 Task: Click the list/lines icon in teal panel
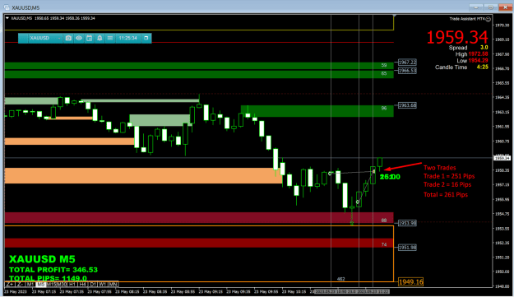tap(110, 38)
